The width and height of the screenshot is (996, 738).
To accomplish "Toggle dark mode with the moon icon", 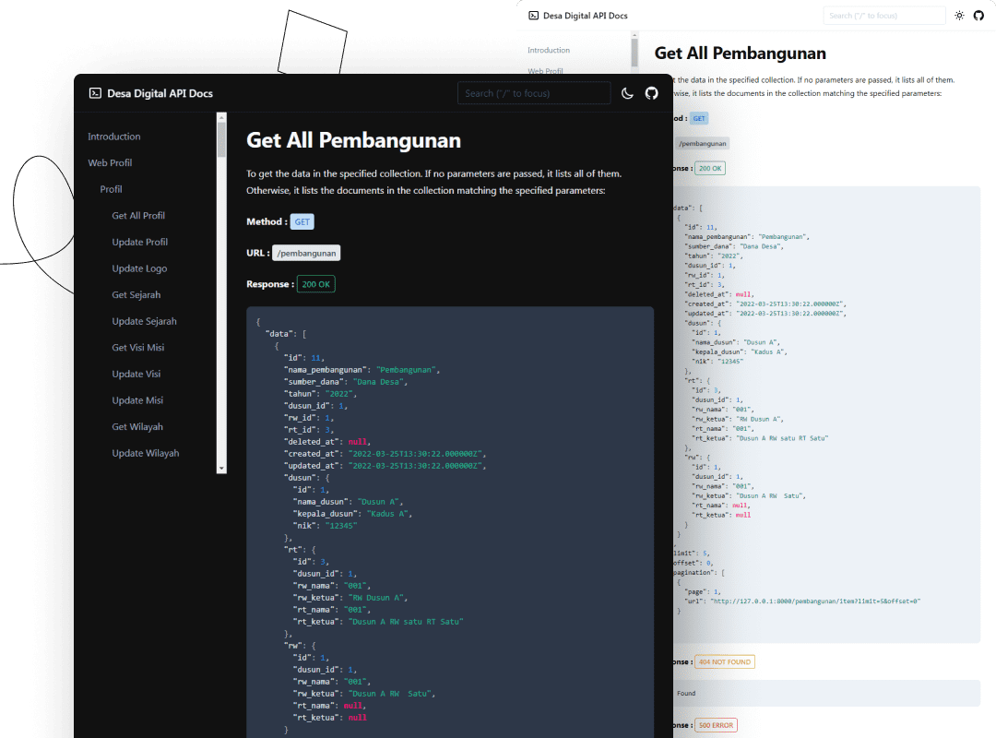I will coord(627,93).
